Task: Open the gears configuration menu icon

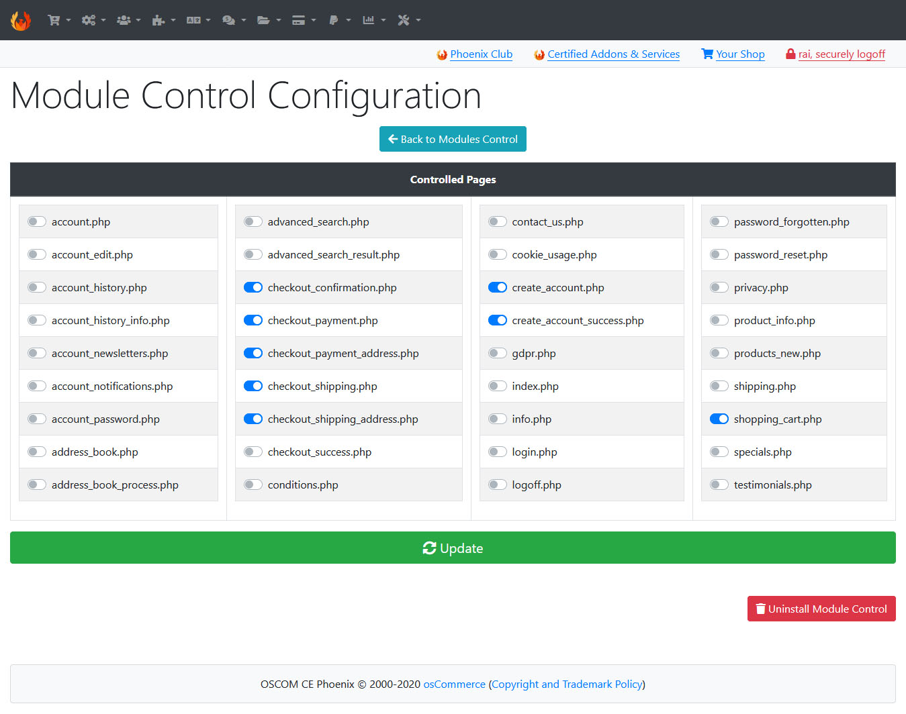Action: 94,20
